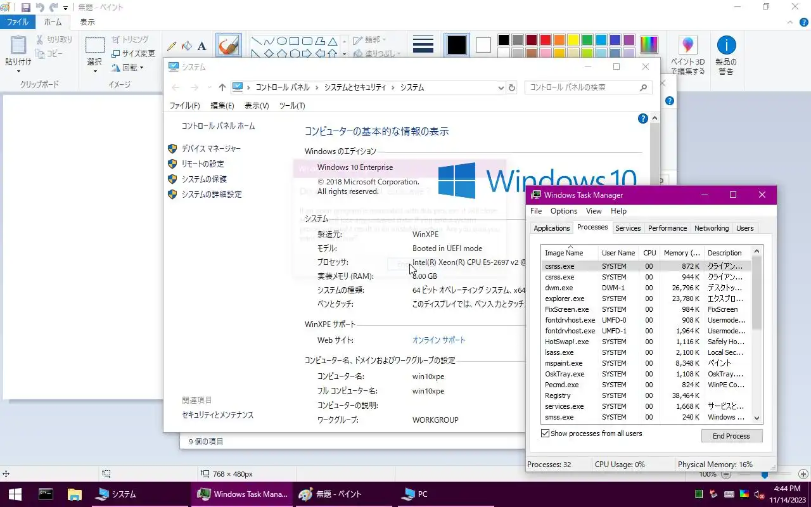The image size is (811, 507).
Task: Click the Copy (コピー) button in Paint
Action: click(x=49, y=54)
